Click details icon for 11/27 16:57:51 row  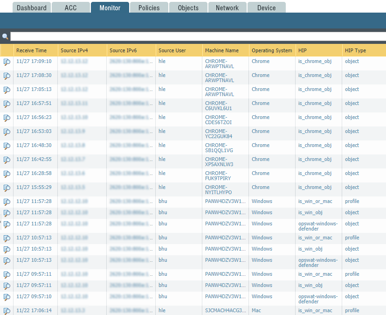tap(7, 104)
